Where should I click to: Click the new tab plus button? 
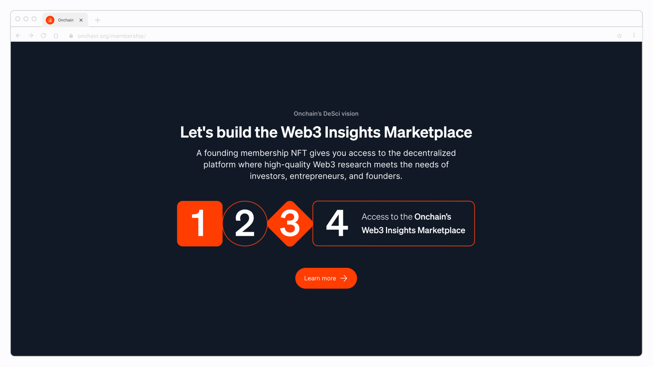97,20
